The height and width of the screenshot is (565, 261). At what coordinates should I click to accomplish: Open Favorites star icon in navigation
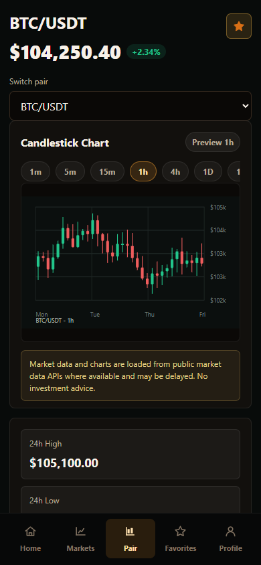181,531
